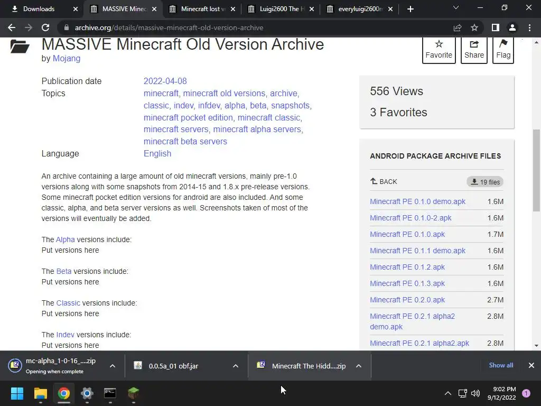This screenshot has height=406, width=541.
Task: Go back with the browser back arrow
Action: click(x=12, y=27)
